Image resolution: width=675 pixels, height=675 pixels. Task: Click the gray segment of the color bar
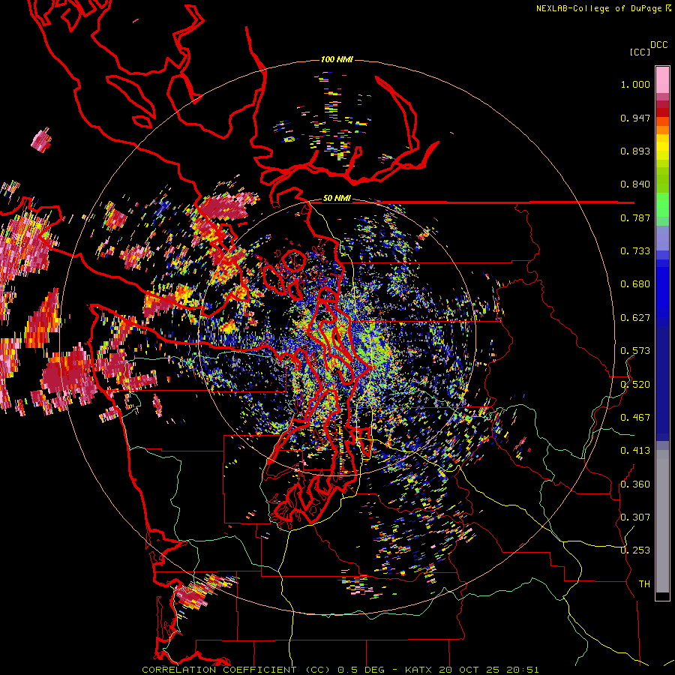(x=662, y=521)
